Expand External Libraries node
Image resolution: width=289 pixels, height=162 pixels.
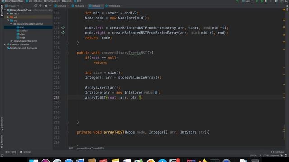[5, 45]
